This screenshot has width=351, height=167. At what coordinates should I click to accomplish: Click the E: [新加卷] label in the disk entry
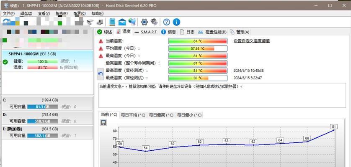pos(70,67)
